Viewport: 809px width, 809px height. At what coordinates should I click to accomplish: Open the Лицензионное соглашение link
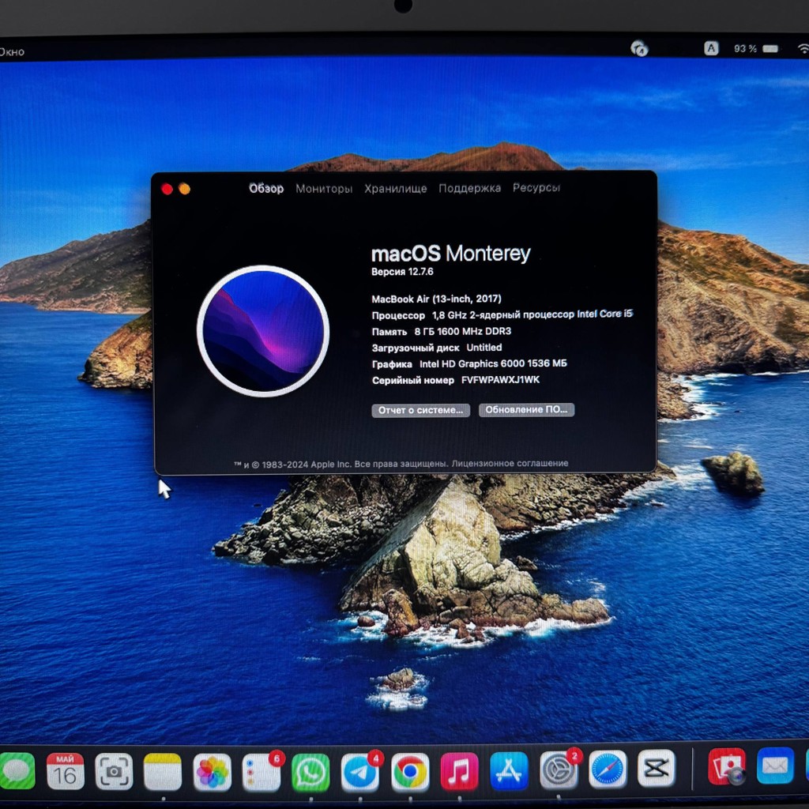tap(510, 463)
